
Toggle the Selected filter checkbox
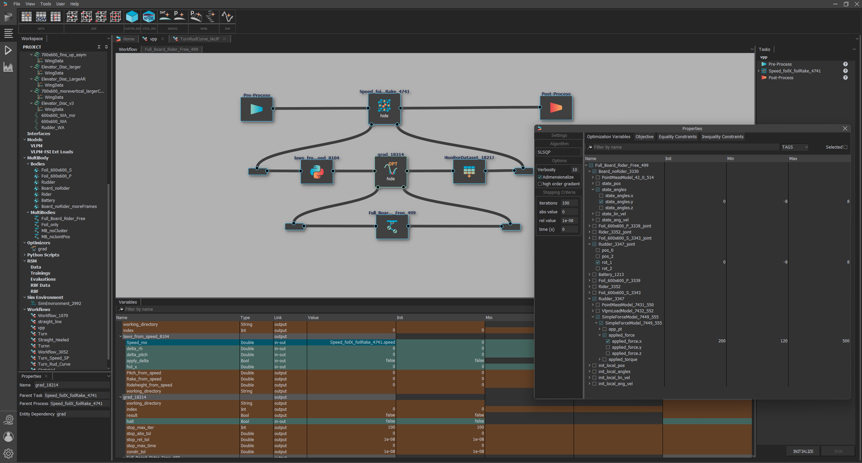pyautogui.click(x=845, y=147)
